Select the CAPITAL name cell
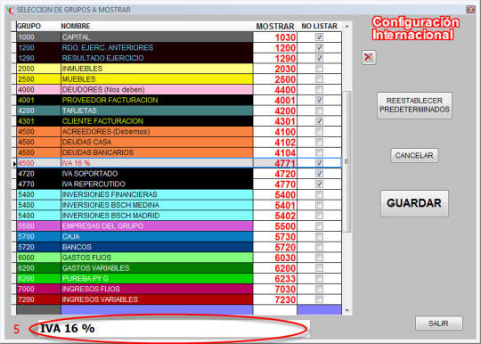The height and width of the screenshot is (344, 481). [x=157, y=37]
